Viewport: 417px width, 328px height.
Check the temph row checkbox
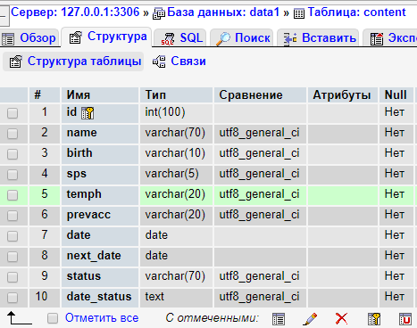(x=13, y=195)
